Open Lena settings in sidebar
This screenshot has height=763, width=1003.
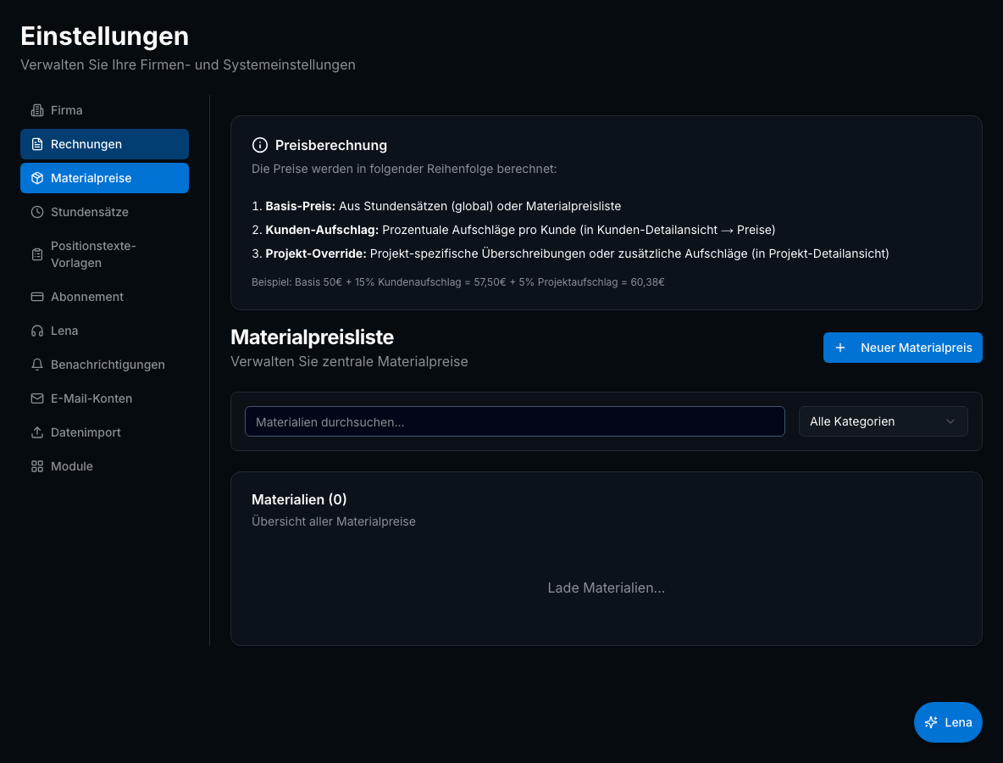pyautogui.click(x=104, y=331)
